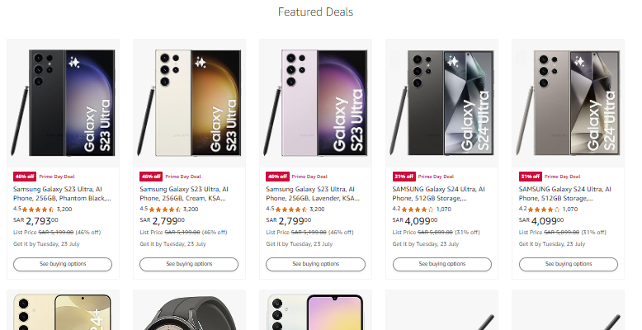This screenshot has height=330, width=642.
Task: Click the SAR 2,793 price on Phantom Black S23
Action: (x=36, y=221)
